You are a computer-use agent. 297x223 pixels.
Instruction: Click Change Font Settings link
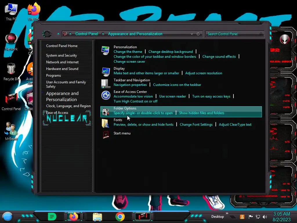click(x=196, y=124)
